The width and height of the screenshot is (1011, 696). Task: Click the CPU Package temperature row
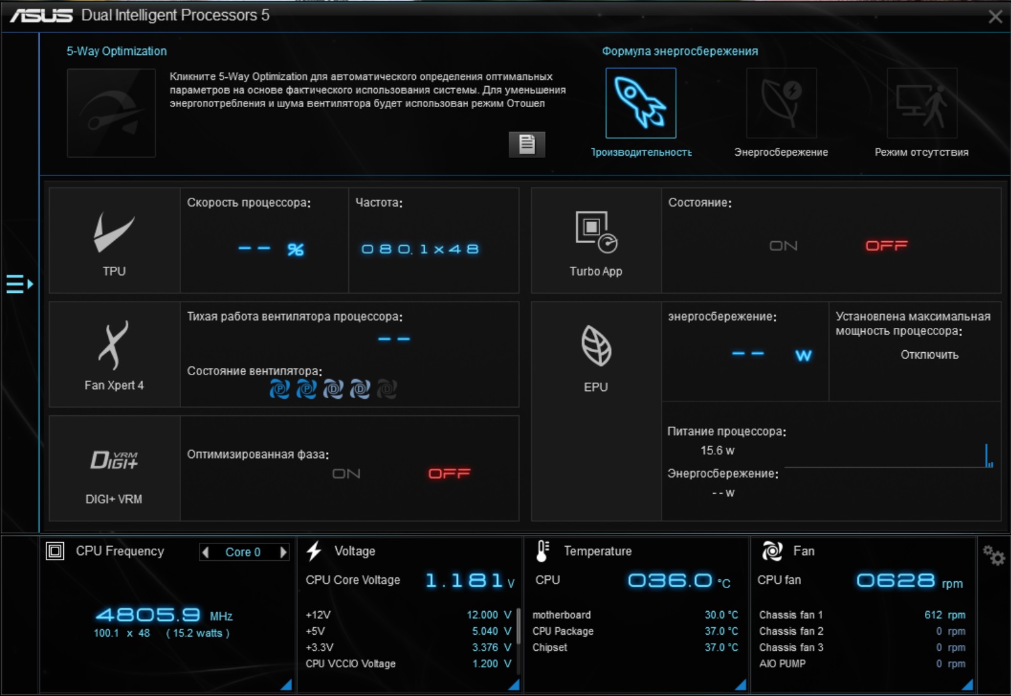(x=635, y=631)
